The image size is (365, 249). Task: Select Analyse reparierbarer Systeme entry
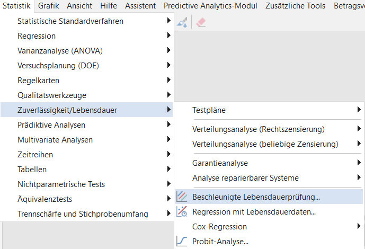[x=269, y=178]
